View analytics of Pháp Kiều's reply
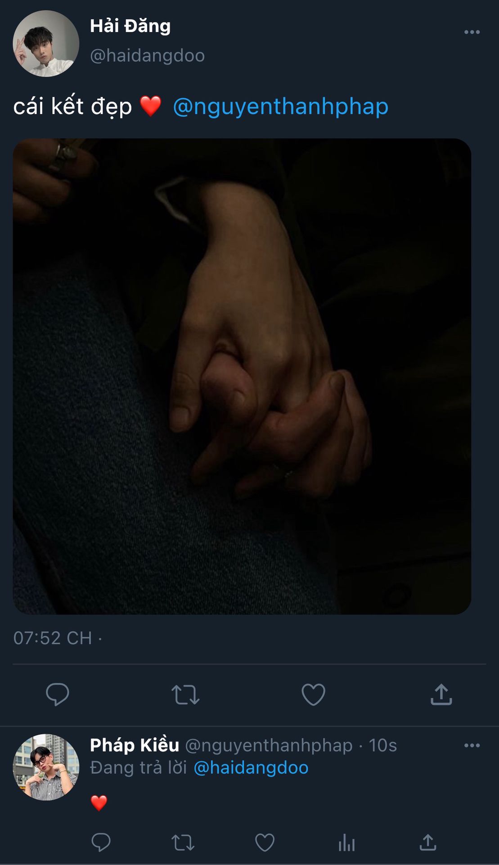Screen dimensions: 499x865 pyautogui.click(x=346, y=842)
